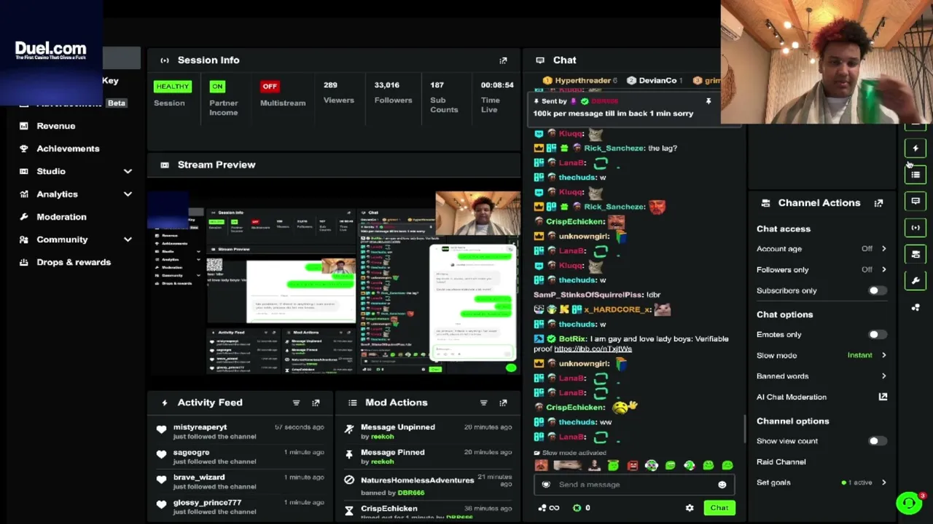Toggle Emotes only chat
Screen dimensions: 933x524
[x=877, y=335]
